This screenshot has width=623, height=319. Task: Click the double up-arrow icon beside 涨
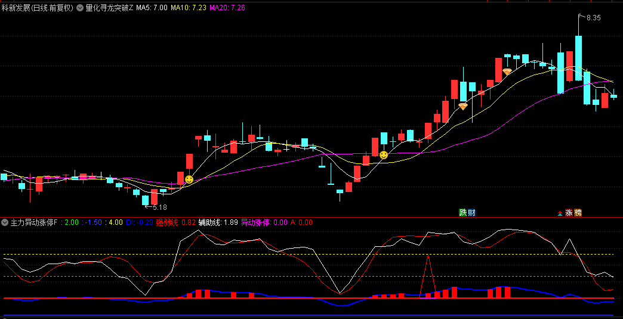pos(560,213)
